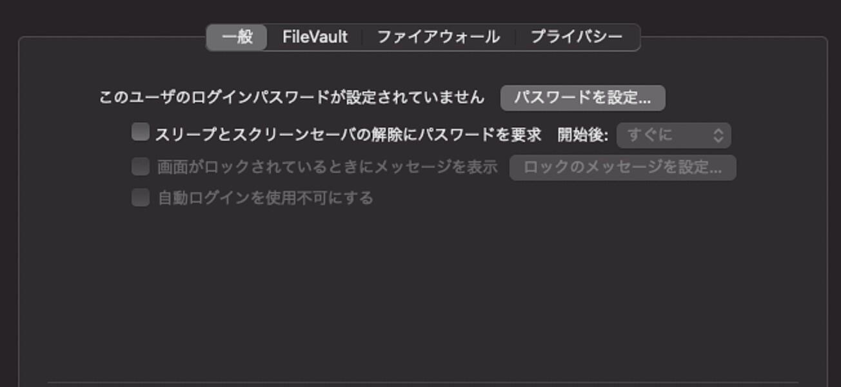Click the 画面がロックされているときにメッセージを表示 label text

point(328,168)
